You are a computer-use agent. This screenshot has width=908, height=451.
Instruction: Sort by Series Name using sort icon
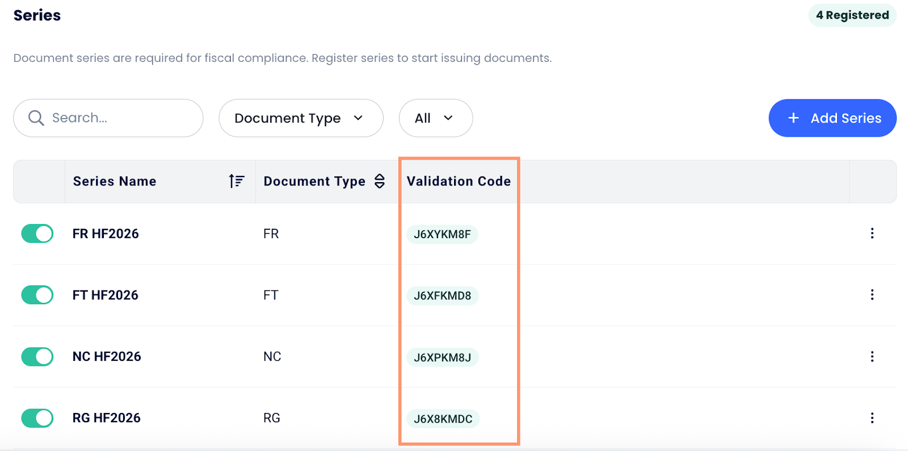point(236,181)
